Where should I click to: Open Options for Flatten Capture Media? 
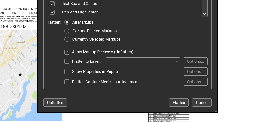pyautogui.click(x=195, y=82)
